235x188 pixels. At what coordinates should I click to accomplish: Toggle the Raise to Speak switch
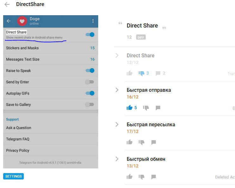click(90, 70)
